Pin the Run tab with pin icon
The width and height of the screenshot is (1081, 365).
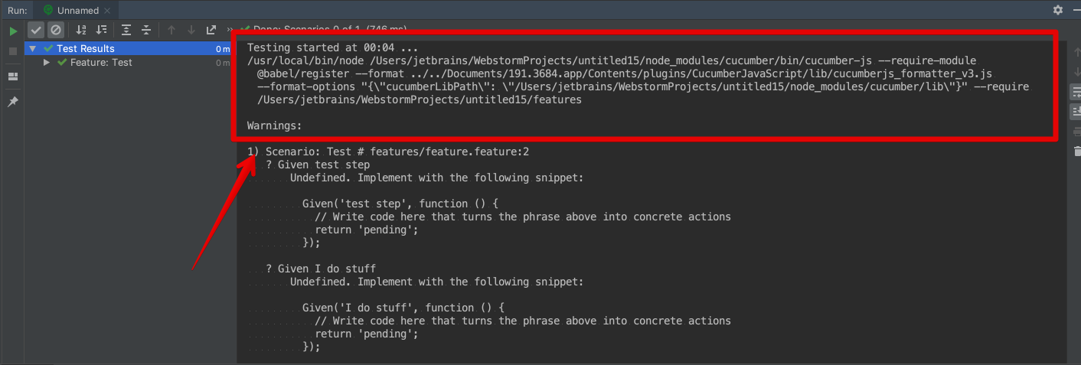[x=13, y=102]
